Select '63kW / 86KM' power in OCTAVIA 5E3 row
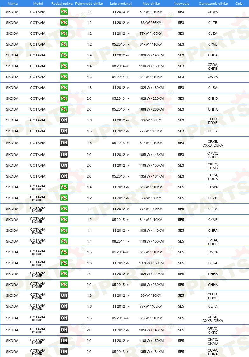Screen dimensions: 249x357 tap(151, 23)
